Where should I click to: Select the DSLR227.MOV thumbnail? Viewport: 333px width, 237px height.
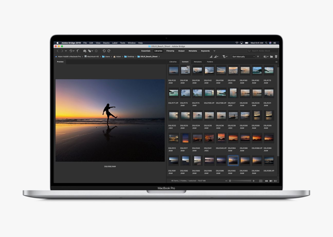(x=233, y=92)
